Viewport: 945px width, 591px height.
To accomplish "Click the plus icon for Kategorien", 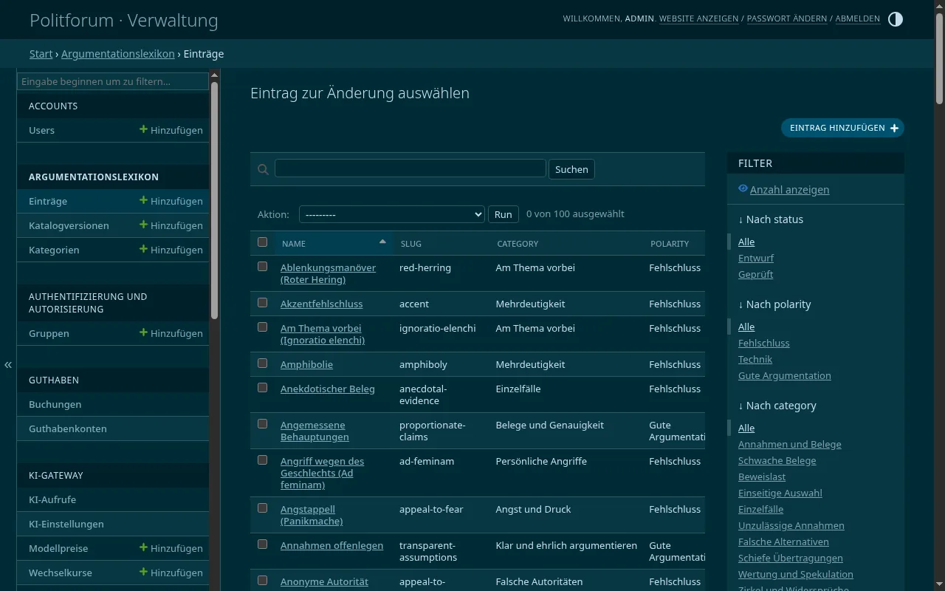I will [x=143, y=249].
